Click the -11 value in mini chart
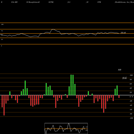 tap(87, 127)
